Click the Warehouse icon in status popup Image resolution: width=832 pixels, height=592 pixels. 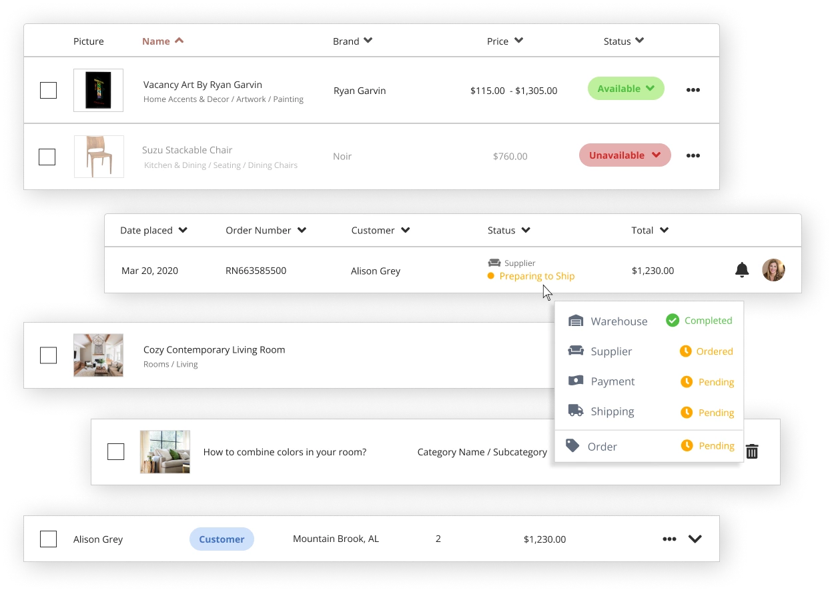click(575, 321)
